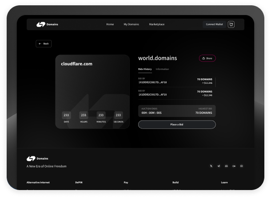Viewport: 271px width, 198px height.
Task: Share the world.domains listing
Action: [207, 58]
